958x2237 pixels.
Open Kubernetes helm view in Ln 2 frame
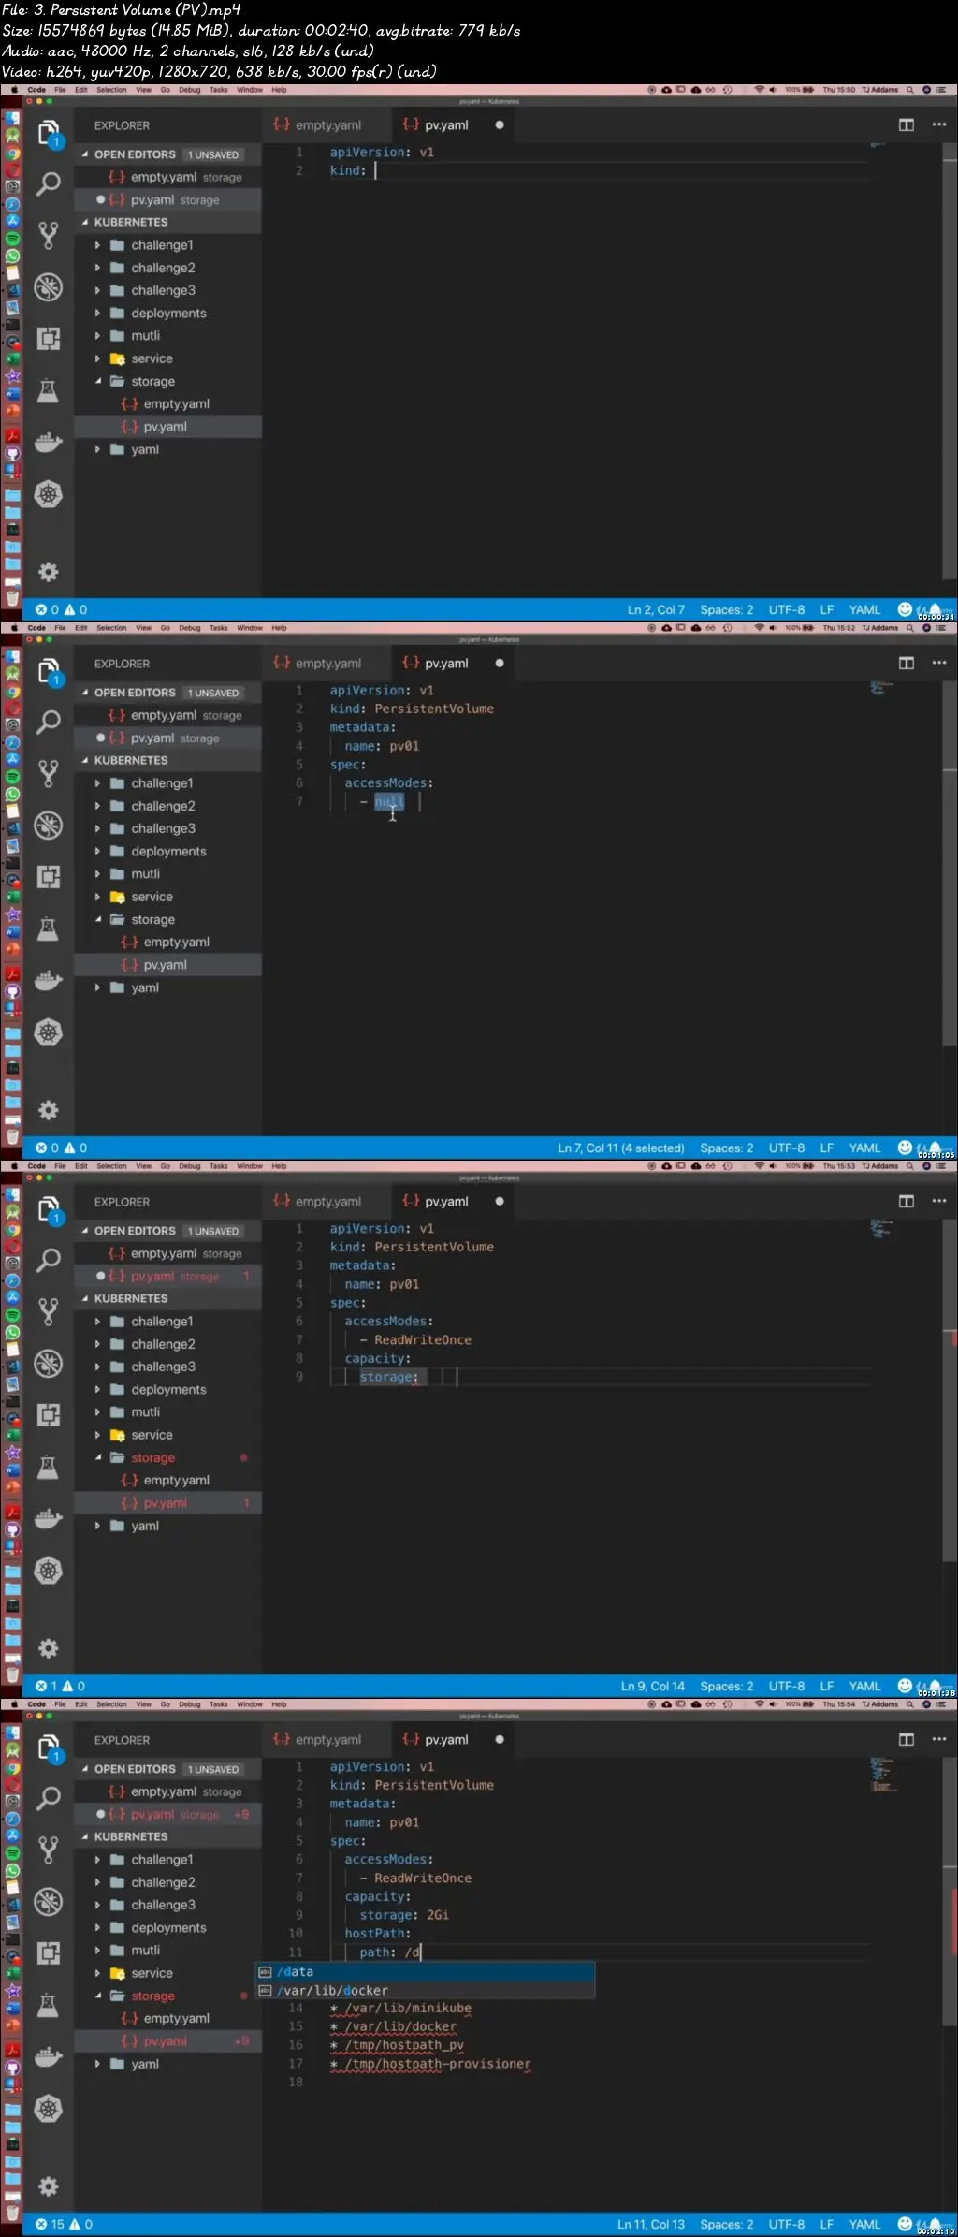coord(49,493)
